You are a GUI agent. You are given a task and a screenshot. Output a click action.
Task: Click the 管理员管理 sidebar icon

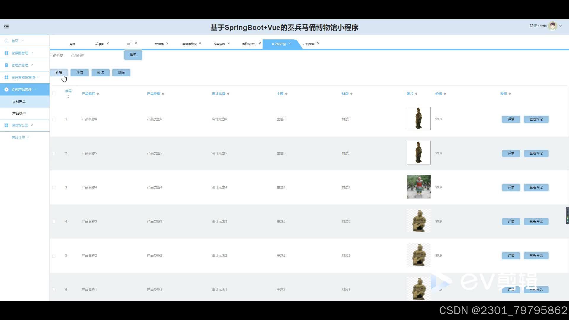6,65
